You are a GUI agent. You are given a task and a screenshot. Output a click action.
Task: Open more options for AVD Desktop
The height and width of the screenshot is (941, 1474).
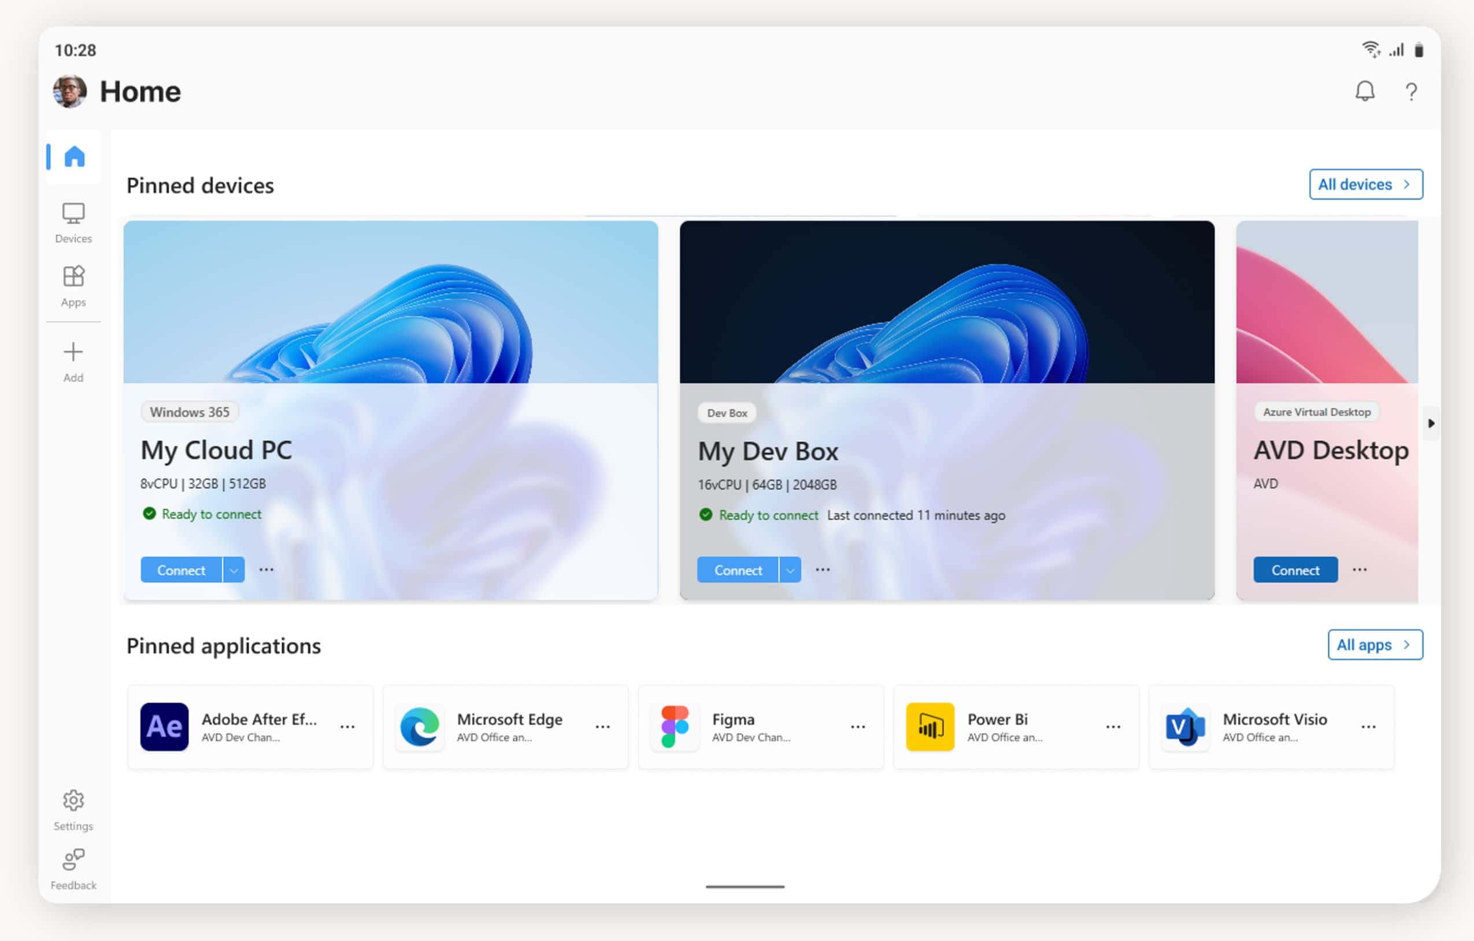pos(1359,570)
